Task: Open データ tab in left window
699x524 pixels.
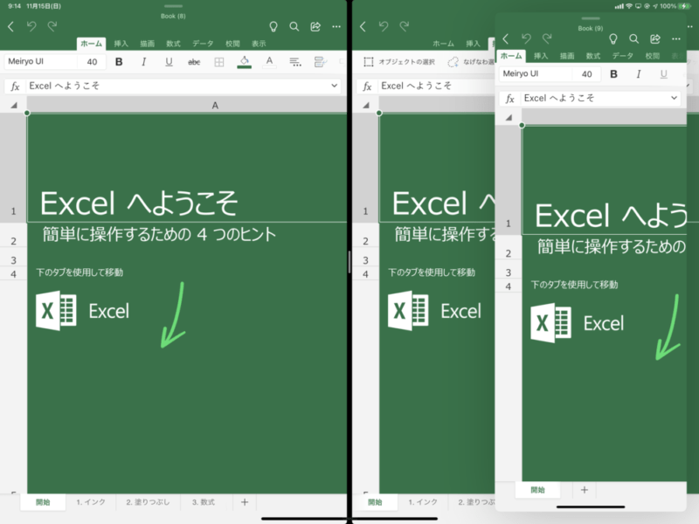Action: [x=203, y=44]
